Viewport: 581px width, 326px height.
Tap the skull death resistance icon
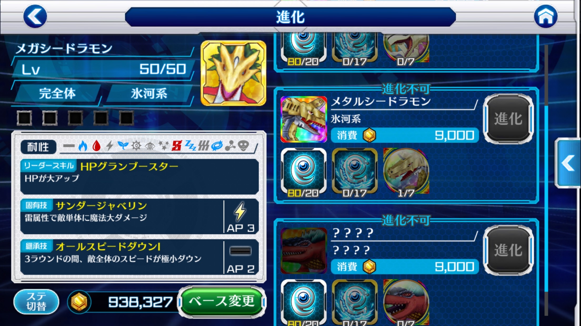(243, 146)
